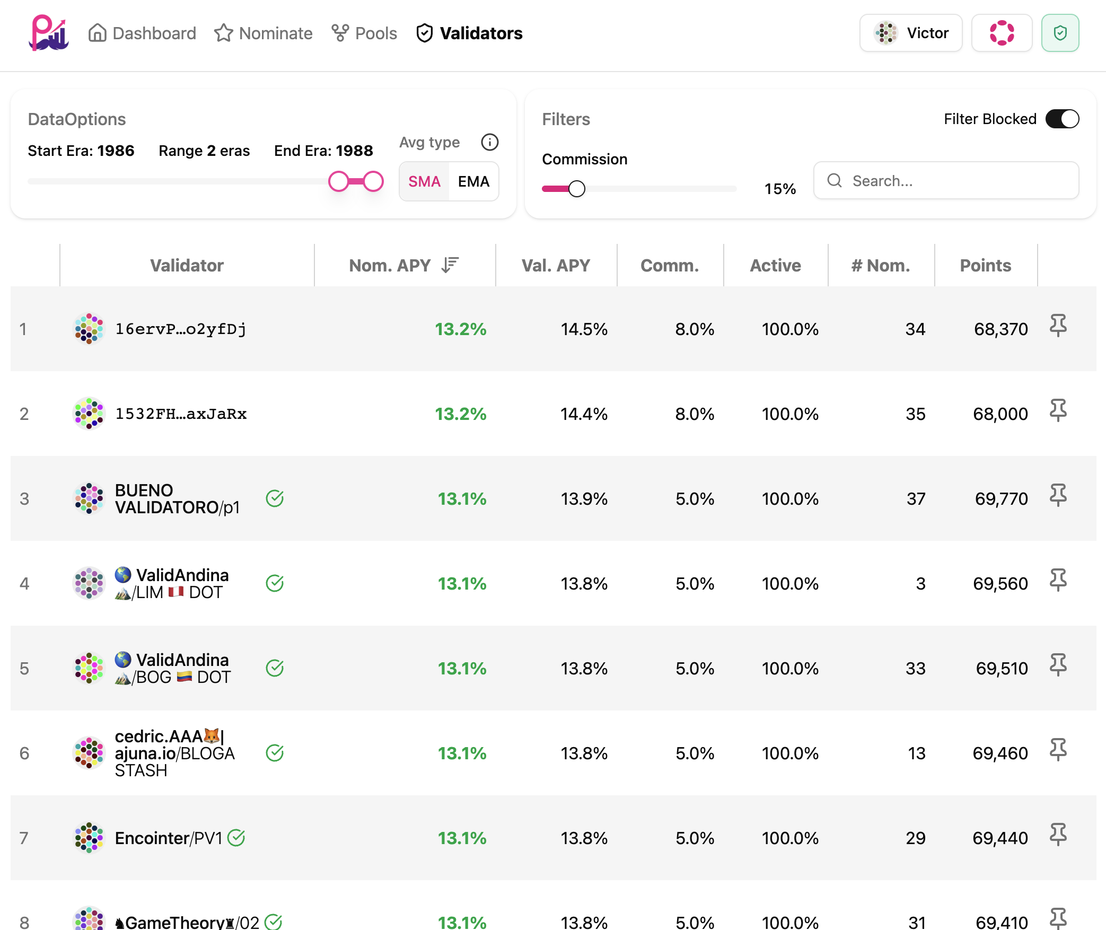Screen dimensions: 1106x930
Task: Click verified checkmark beside ValidAndina LIM DOT
Action: click(x=275, y=583)
